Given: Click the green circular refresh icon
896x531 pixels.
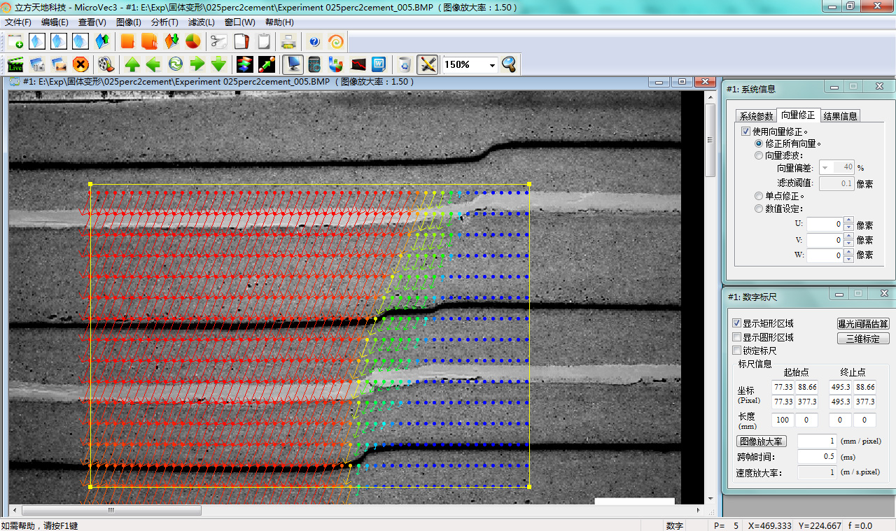Looking at the screenshot, I should pyautogui.click(x=175, y=64).
